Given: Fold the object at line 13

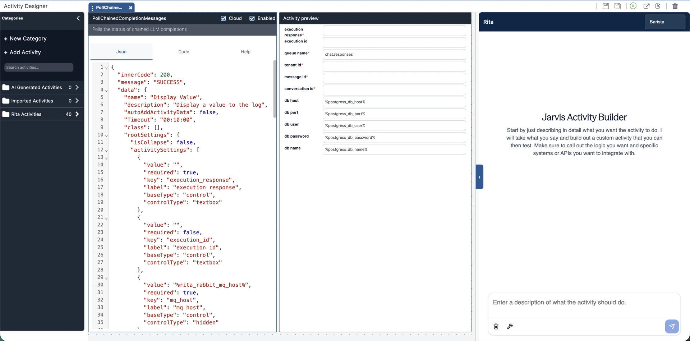Looking at the screenshot, I should tap(106, 158).
